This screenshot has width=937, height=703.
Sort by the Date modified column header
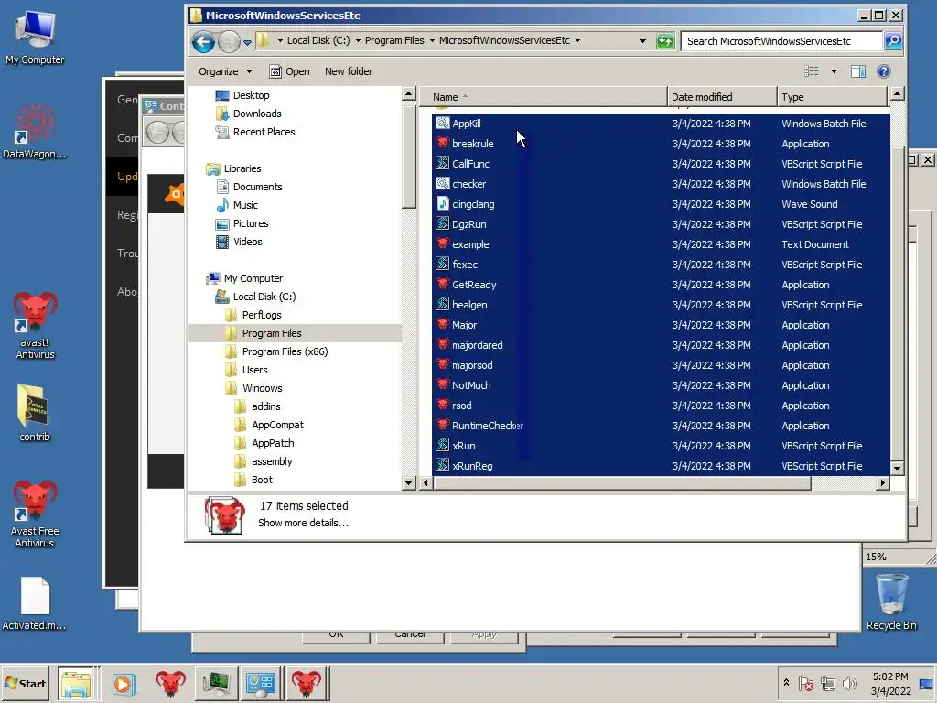coord(722,97)
